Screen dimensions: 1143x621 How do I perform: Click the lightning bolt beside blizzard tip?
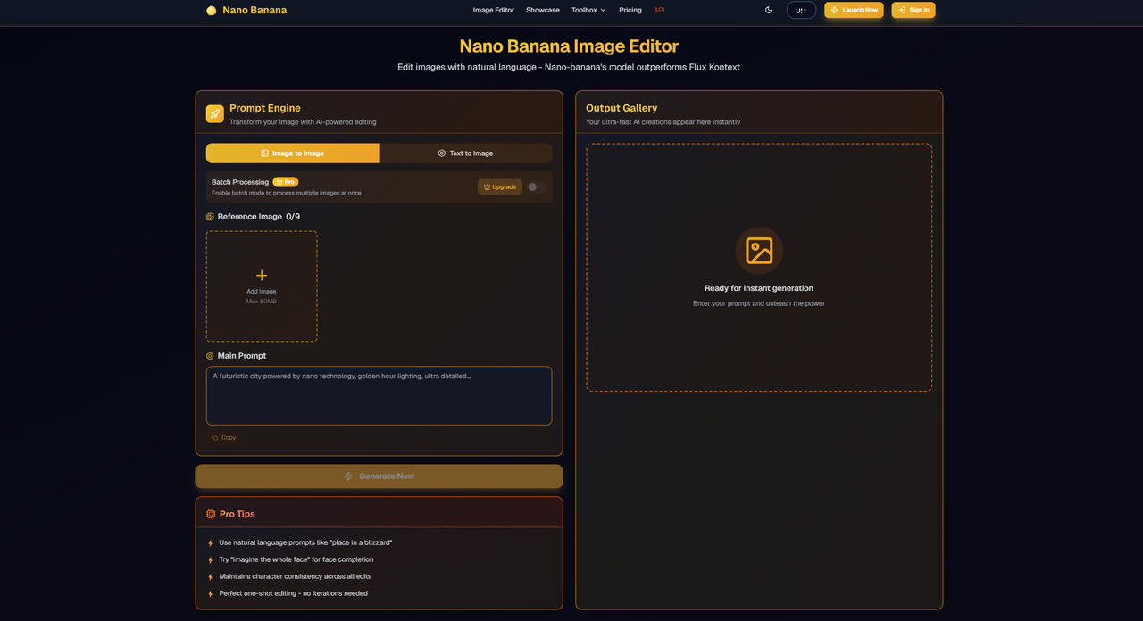[211, 543]
